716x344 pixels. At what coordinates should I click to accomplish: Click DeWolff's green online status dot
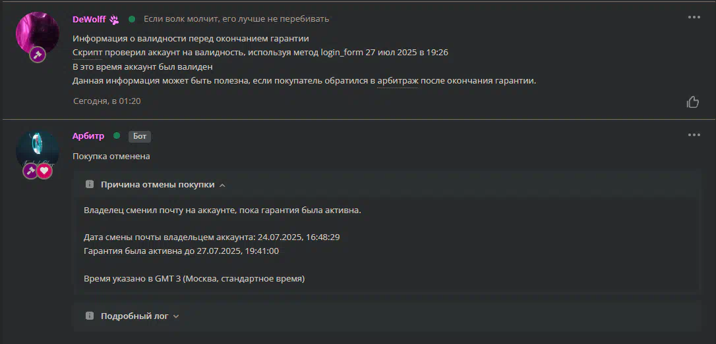pyautogui.click(x=131, y=19)
